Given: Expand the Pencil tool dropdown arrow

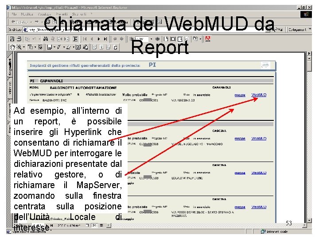Looking at the screenshot, I should 64,47.
